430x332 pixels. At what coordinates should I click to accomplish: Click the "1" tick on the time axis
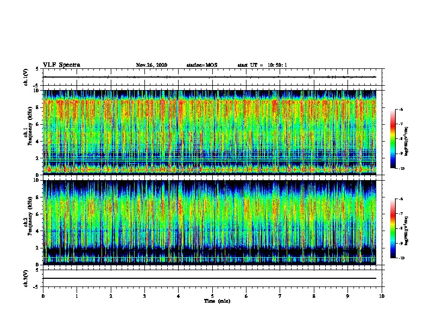coord(77,296)
